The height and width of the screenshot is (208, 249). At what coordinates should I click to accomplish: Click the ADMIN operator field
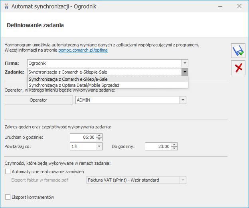(128, 100)
